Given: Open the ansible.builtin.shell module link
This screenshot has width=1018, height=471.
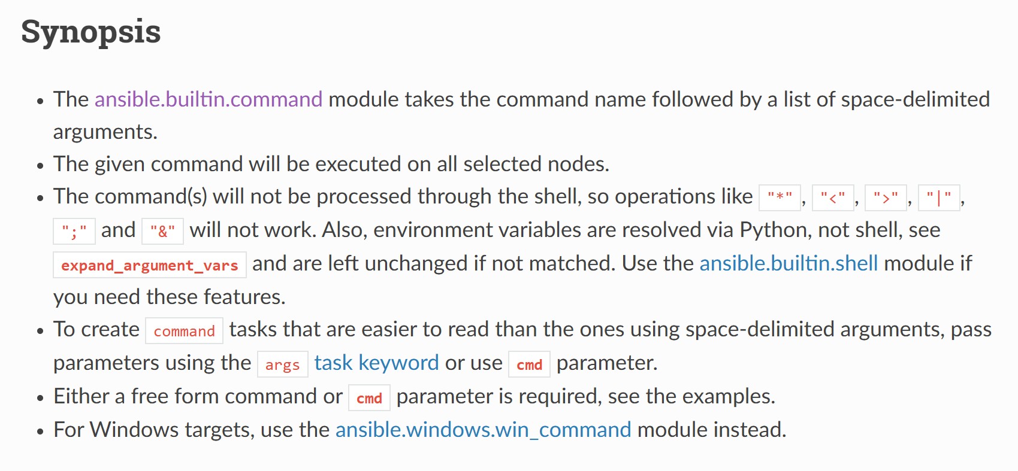Looking at the screenshot, I should 788,263.
